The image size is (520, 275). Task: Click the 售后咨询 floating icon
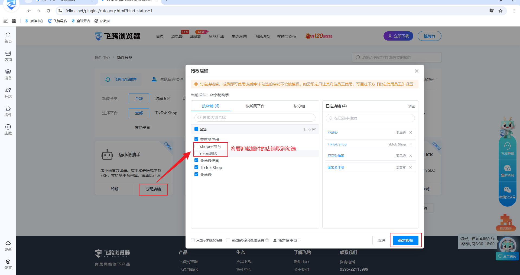[x=507, y=171]
